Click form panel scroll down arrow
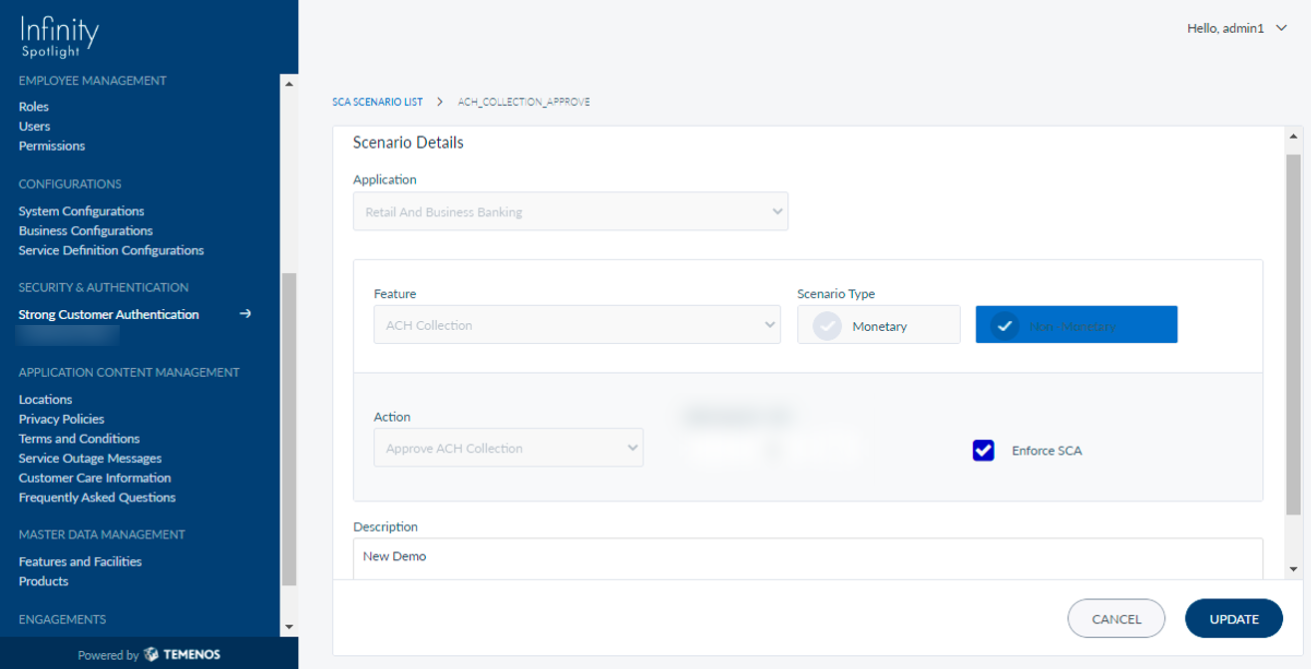The width and height of the screenshot is (1311, 669). [x=1294, y=568]
